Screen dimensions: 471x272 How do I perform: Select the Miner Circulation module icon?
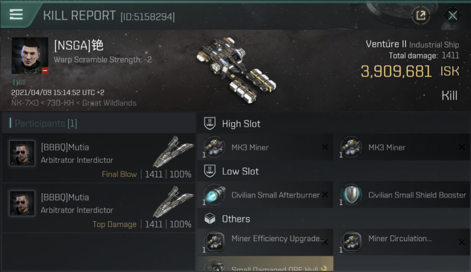click(351, 242)
